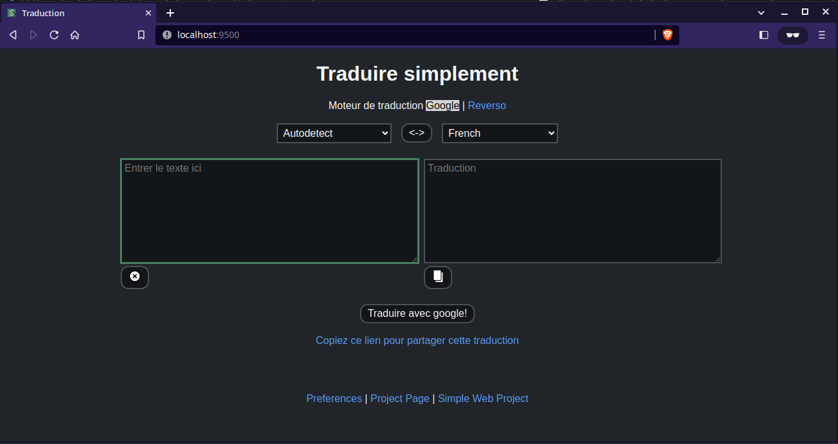
Task: Open the Autodetect source language dropdown
Action: (334, 133)
